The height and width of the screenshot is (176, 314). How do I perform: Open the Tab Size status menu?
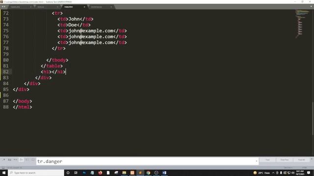288,168
